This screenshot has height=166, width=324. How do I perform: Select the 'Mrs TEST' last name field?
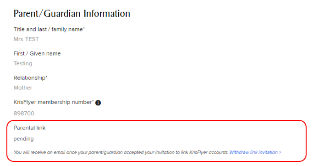point(26,39)
